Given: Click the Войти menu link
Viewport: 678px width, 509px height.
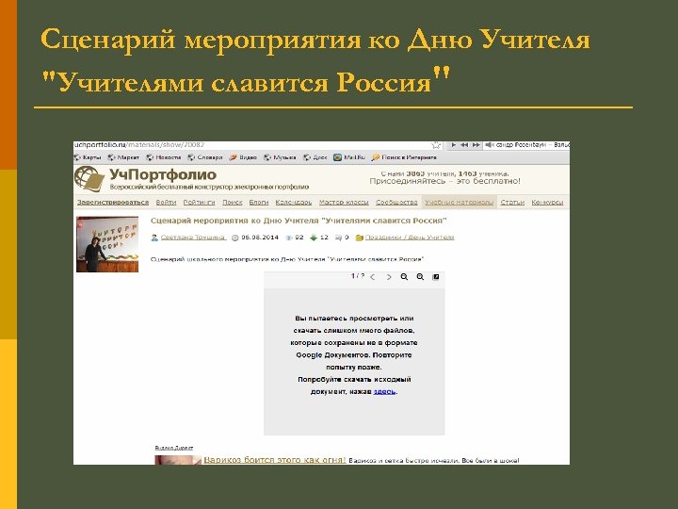Looking at the screenshot, I should (166, 202).
